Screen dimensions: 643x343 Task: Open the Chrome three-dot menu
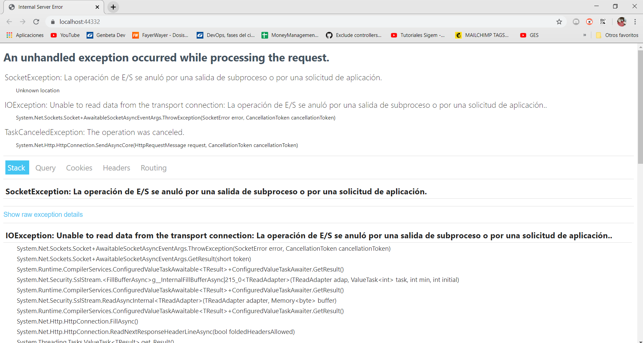635,22
